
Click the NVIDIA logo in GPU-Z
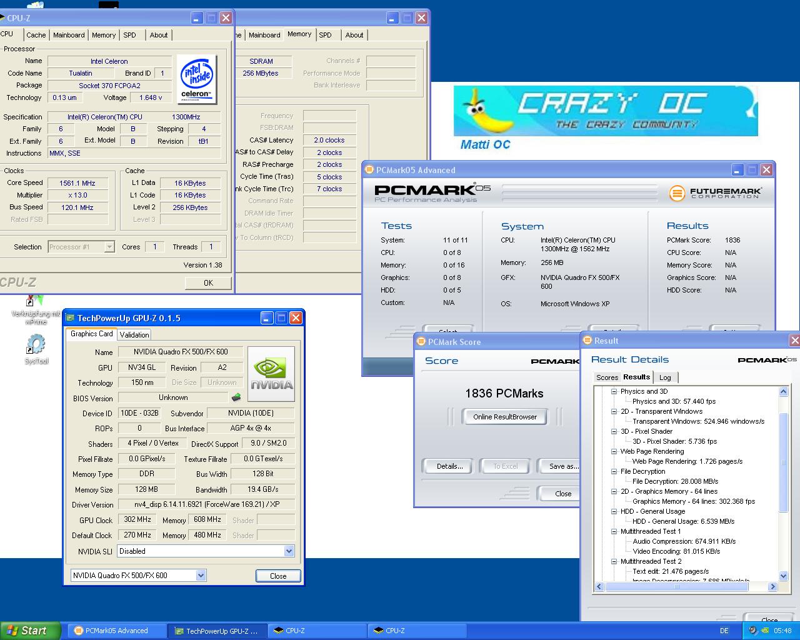(x=271, y=374)
